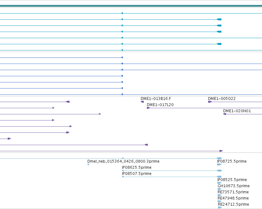Select the GH10673.5prime label
262x209 pixels.
234,186
